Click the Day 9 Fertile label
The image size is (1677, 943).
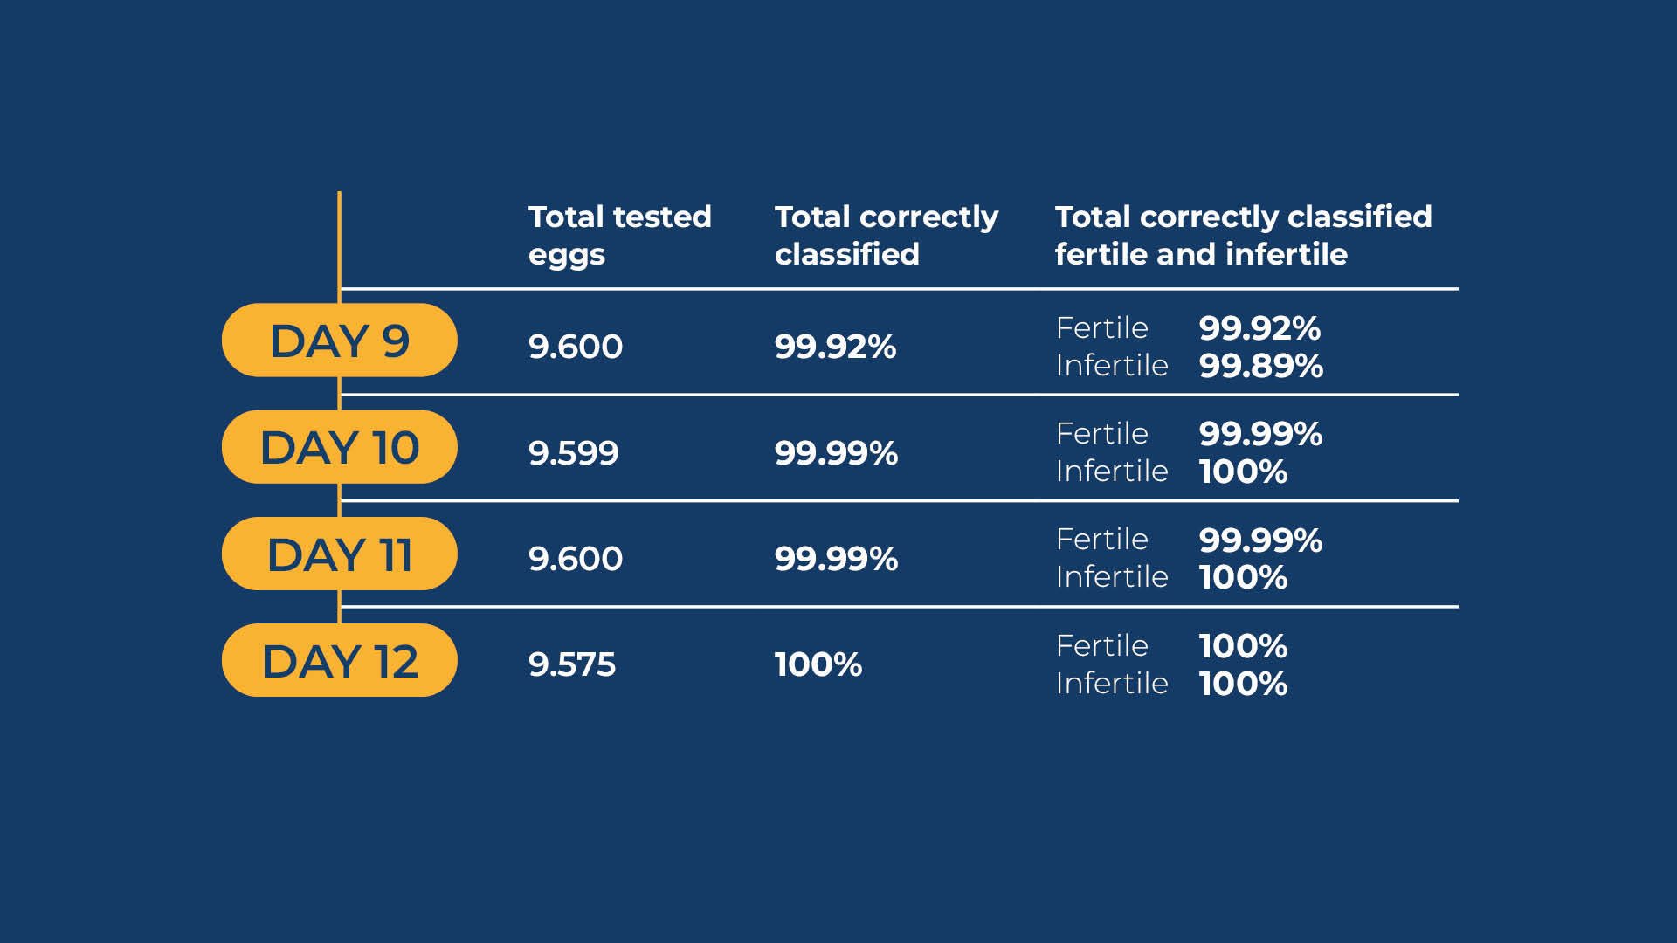tap(1102, 327)
